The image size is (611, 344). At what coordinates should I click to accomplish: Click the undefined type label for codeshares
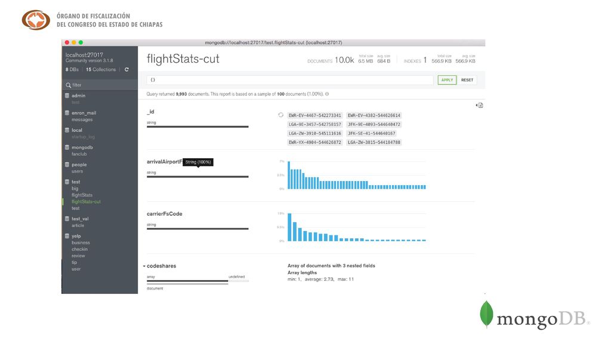point(236,277)
